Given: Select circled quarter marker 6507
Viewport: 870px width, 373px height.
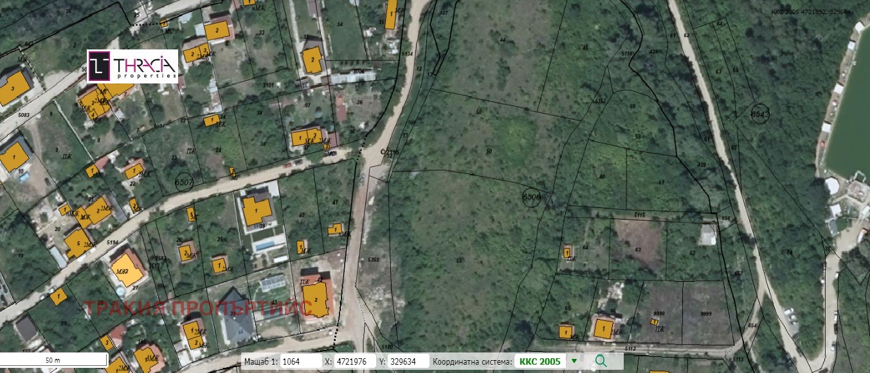Looking at the screenshot, I should point(184,182).
